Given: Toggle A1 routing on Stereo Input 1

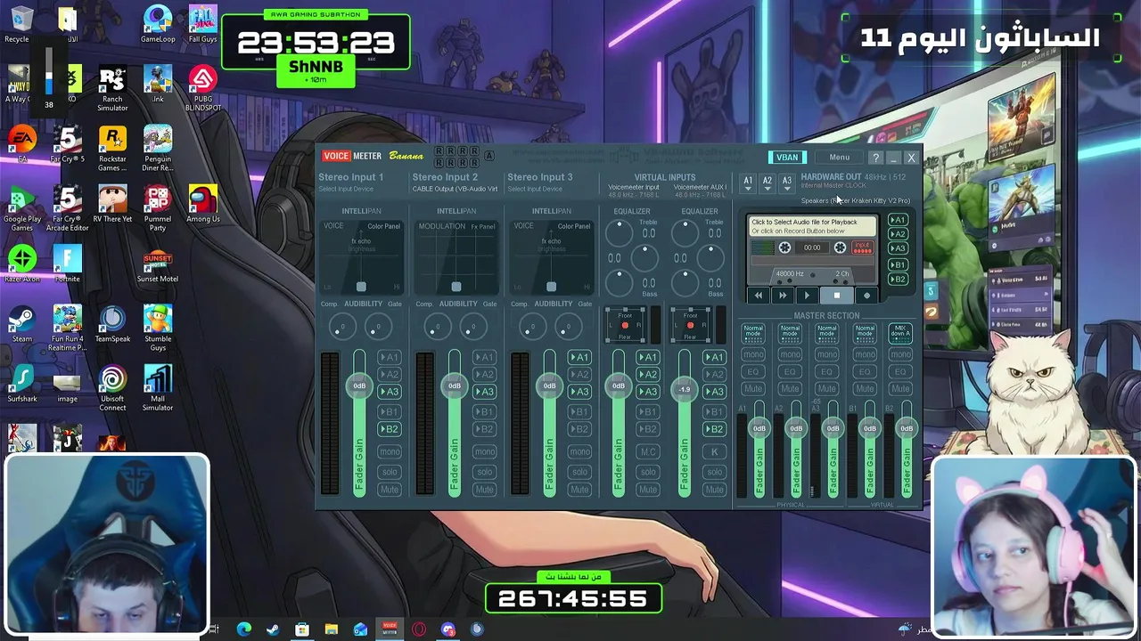Looking at the screenshot, I should pyautogui.click(x=390, y=357).
